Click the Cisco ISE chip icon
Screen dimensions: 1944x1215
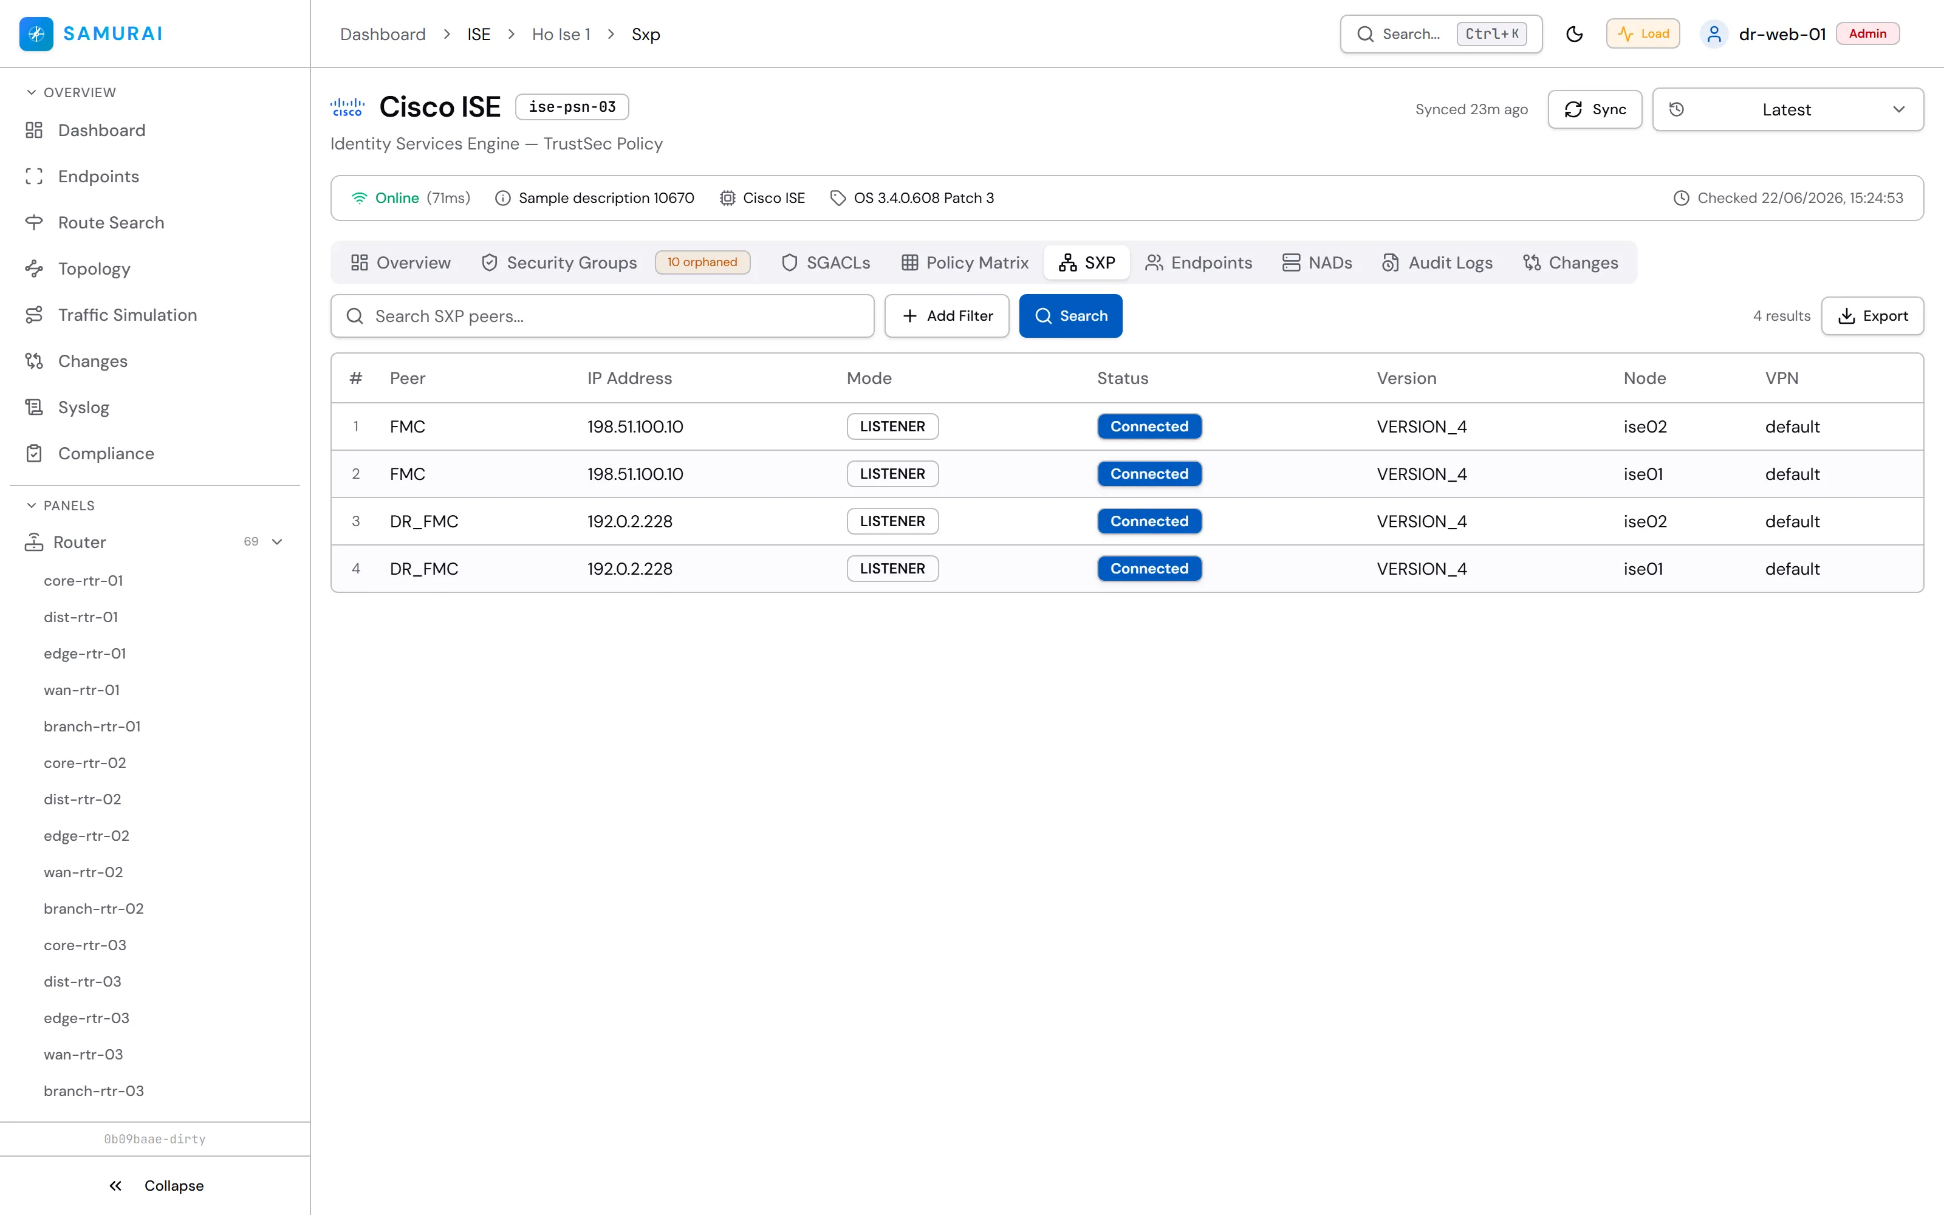click(727, 197)
